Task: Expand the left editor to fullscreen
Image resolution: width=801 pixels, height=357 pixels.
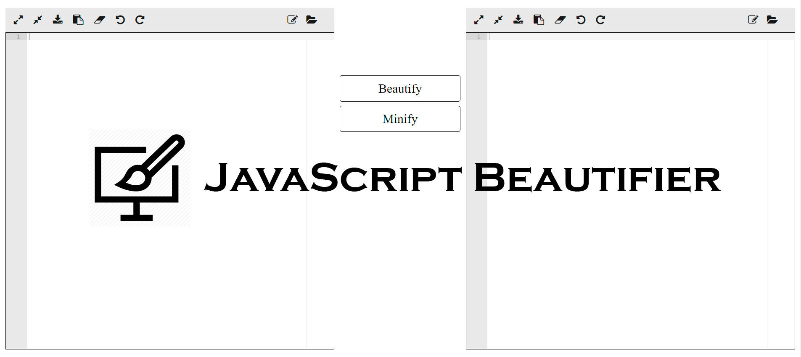Action: tap(18, 20)
